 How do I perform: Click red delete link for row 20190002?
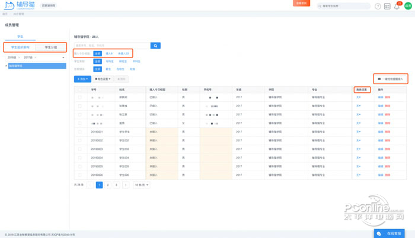point(388,140)
